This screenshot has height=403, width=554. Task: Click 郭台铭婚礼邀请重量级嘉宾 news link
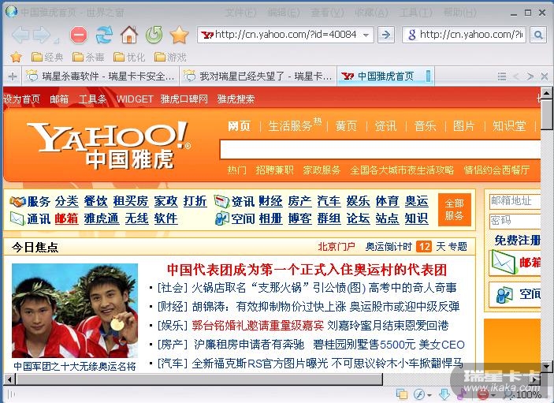click(x=258, y=325)
